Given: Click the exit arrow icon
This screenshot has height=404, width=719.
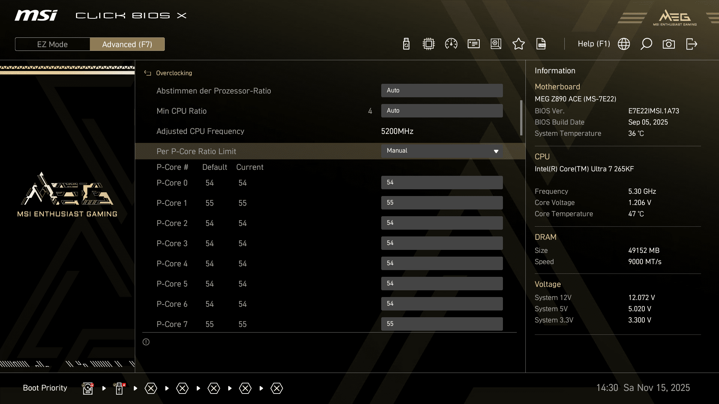Looking at the screenshot, I should point(691,44).
